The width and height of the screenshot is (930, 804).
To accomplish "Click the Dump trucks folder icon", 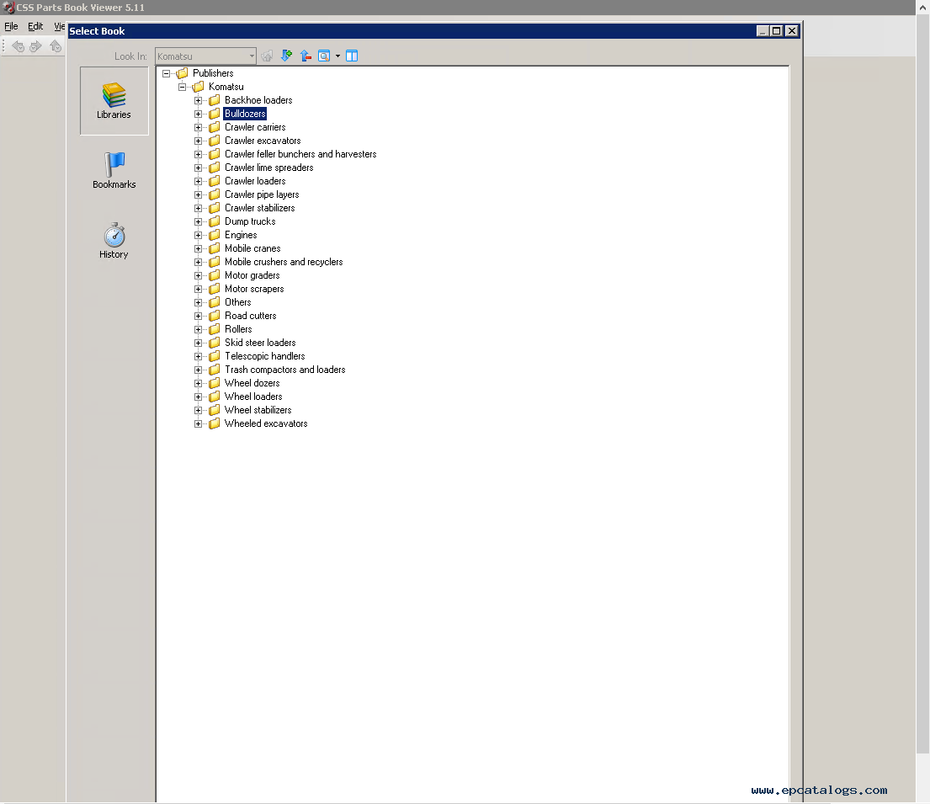I will coord(215,221).
